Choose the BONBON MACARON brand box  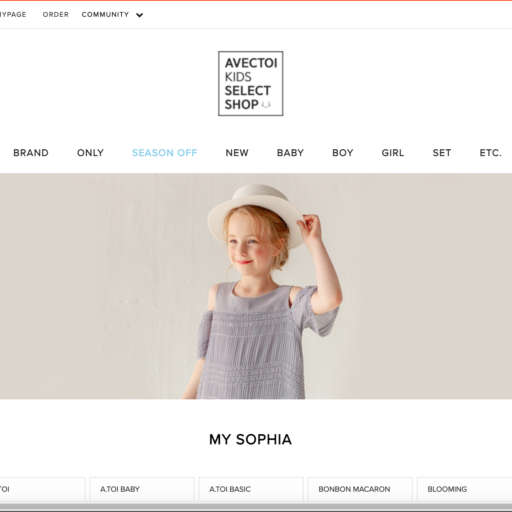[x=360, y=489]
